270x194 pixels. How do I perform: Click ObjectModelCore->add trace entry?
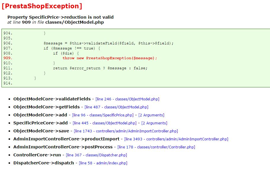pos(40,115)
